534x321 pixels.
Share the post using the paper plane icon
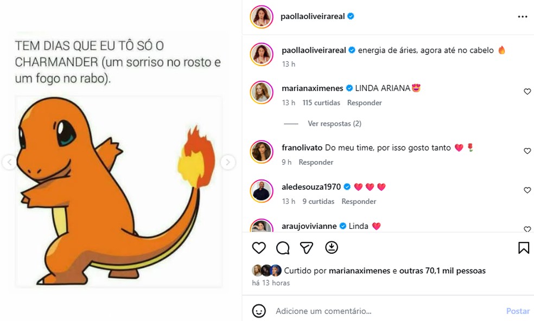pos(307,248)
